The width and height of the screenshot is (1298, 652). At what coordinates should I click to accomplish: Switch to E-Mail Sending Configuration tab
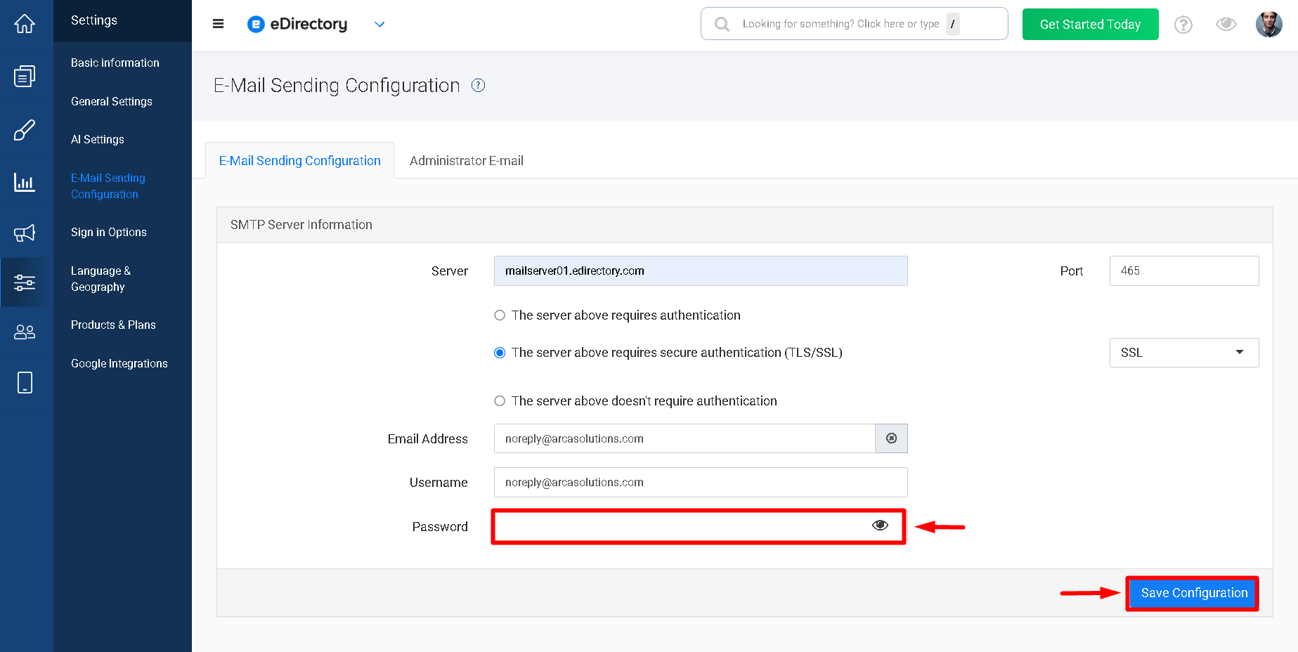click(x=300, y=160)
